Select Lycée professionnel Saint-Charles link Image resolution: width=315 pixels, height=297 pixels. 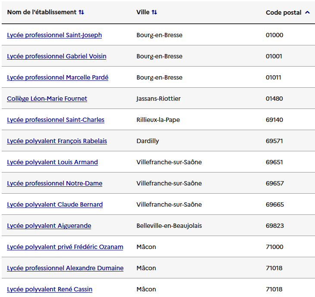56,120
